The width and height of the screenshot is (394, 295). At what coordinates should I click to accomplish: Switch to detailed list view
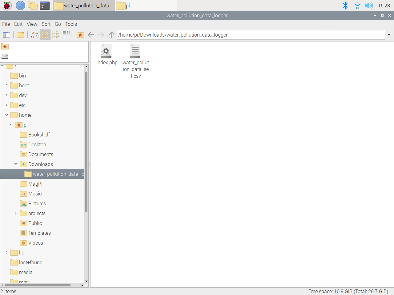(x=66, y=35)
